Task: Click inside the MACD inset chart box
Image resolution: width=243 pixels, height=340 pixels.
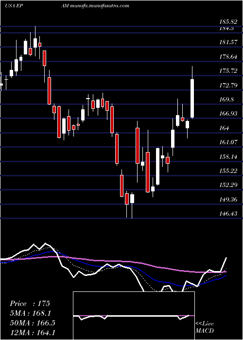Action: pyautogui.click(x=134, y=316)
